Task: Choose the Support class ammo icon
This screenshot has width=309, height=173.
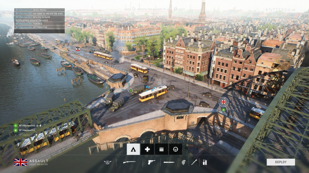Action: 161,149
